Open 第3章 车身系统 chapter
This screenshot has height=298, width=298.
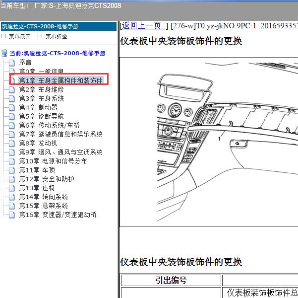(41, 98)
